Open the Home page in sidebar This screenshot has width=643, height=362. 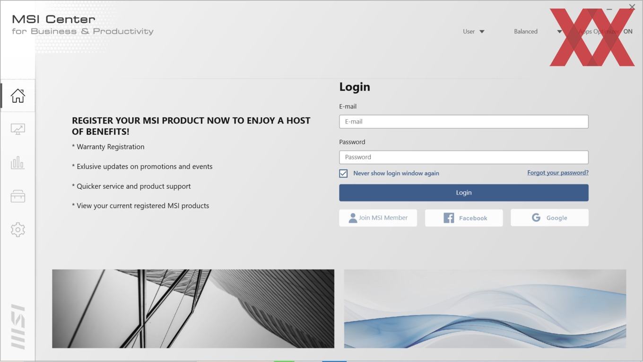(18, 96)
